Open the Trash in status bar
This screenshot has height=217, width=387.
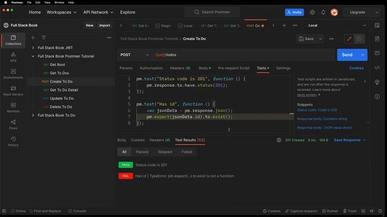click(x=350, y=211)
